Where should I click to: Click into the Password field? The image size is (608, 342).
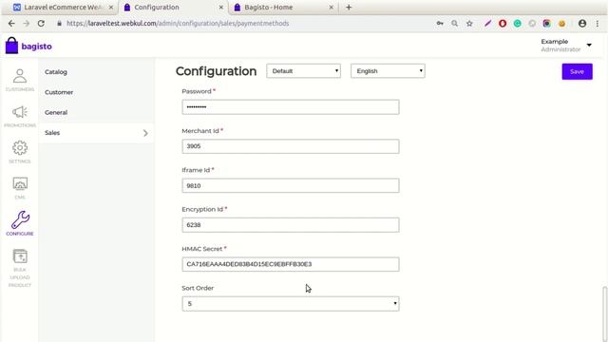point(291,107)
